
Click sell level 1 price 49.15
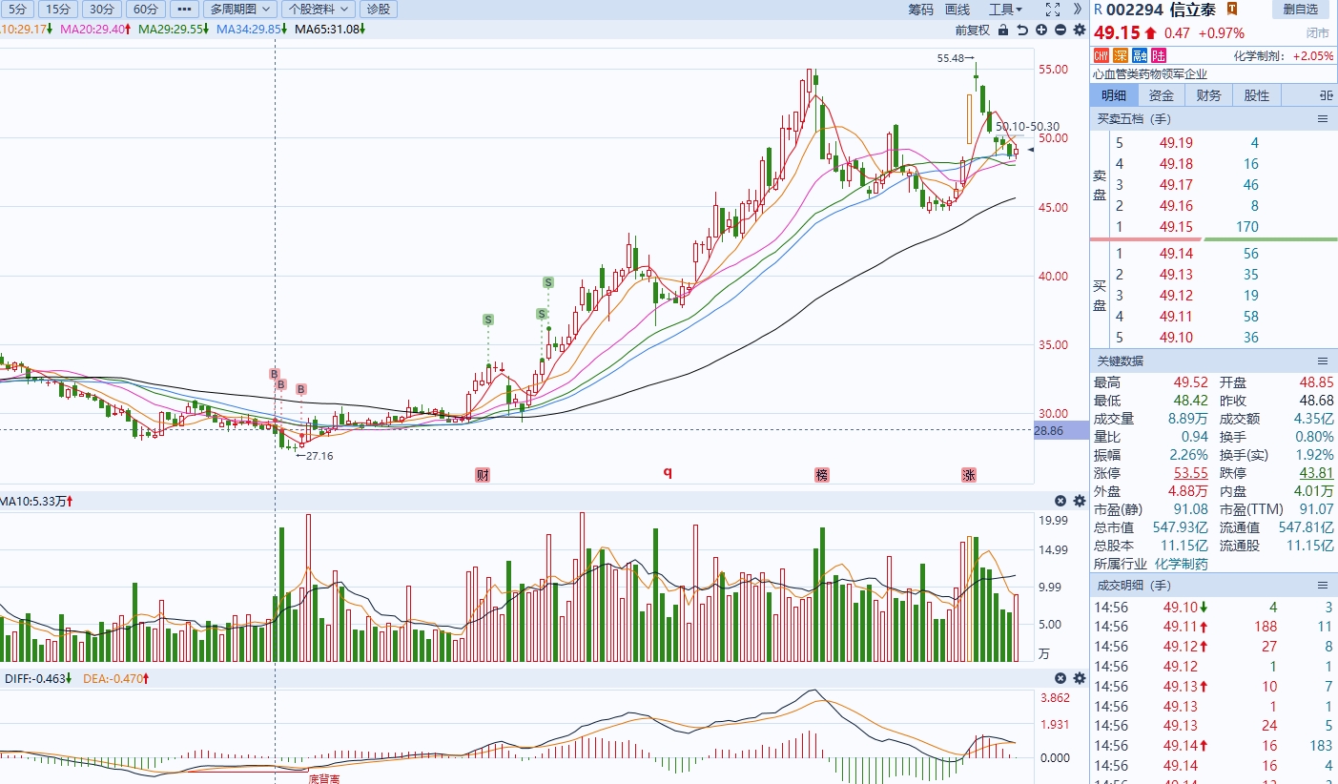point(1178,227)
